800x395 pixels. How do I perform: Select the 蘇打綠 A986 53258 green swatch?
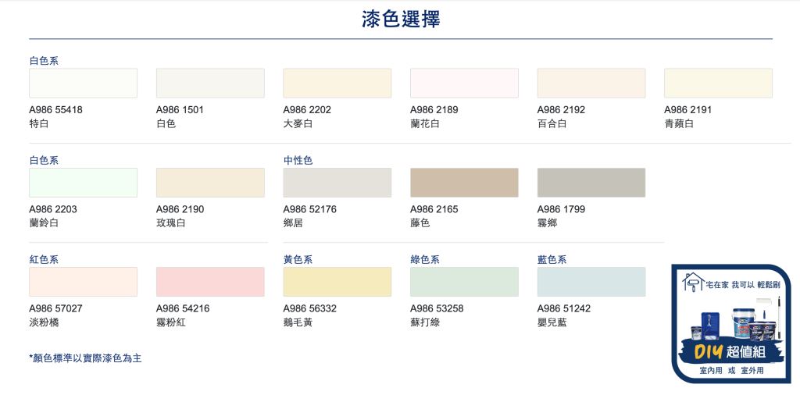(464, 282)
